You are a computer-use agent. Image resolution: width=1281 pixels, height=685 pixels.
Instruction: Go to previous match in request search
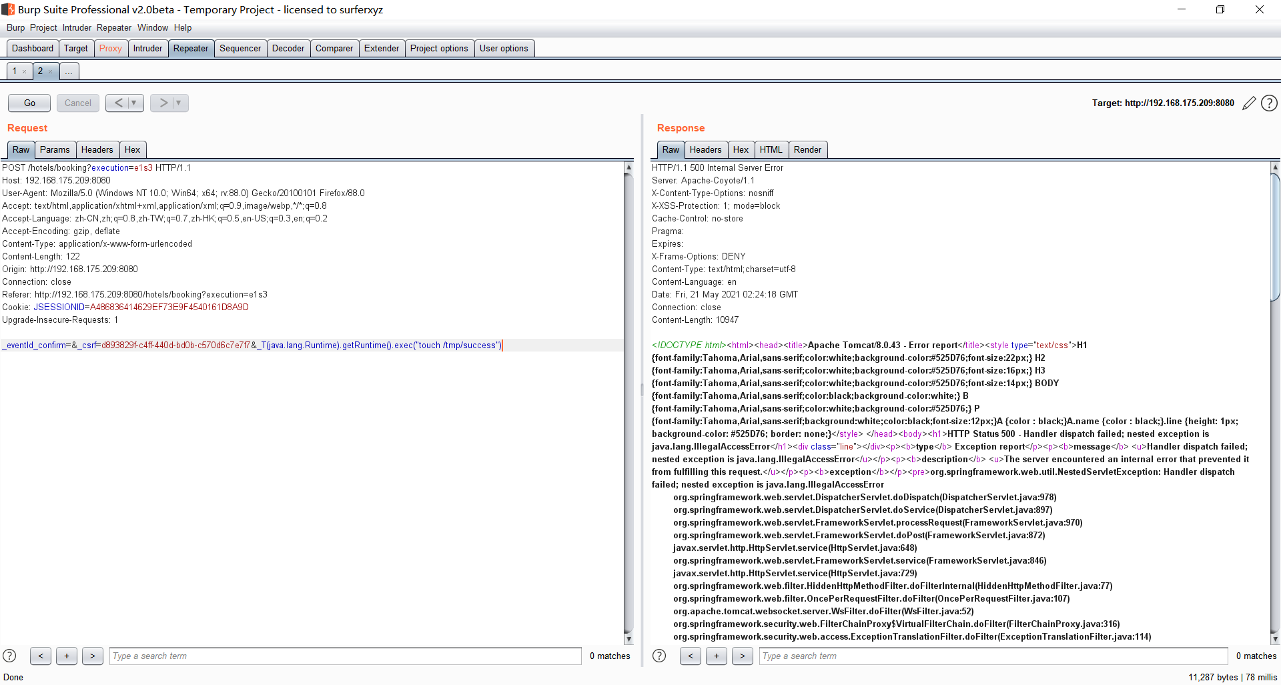click(41, 656)
